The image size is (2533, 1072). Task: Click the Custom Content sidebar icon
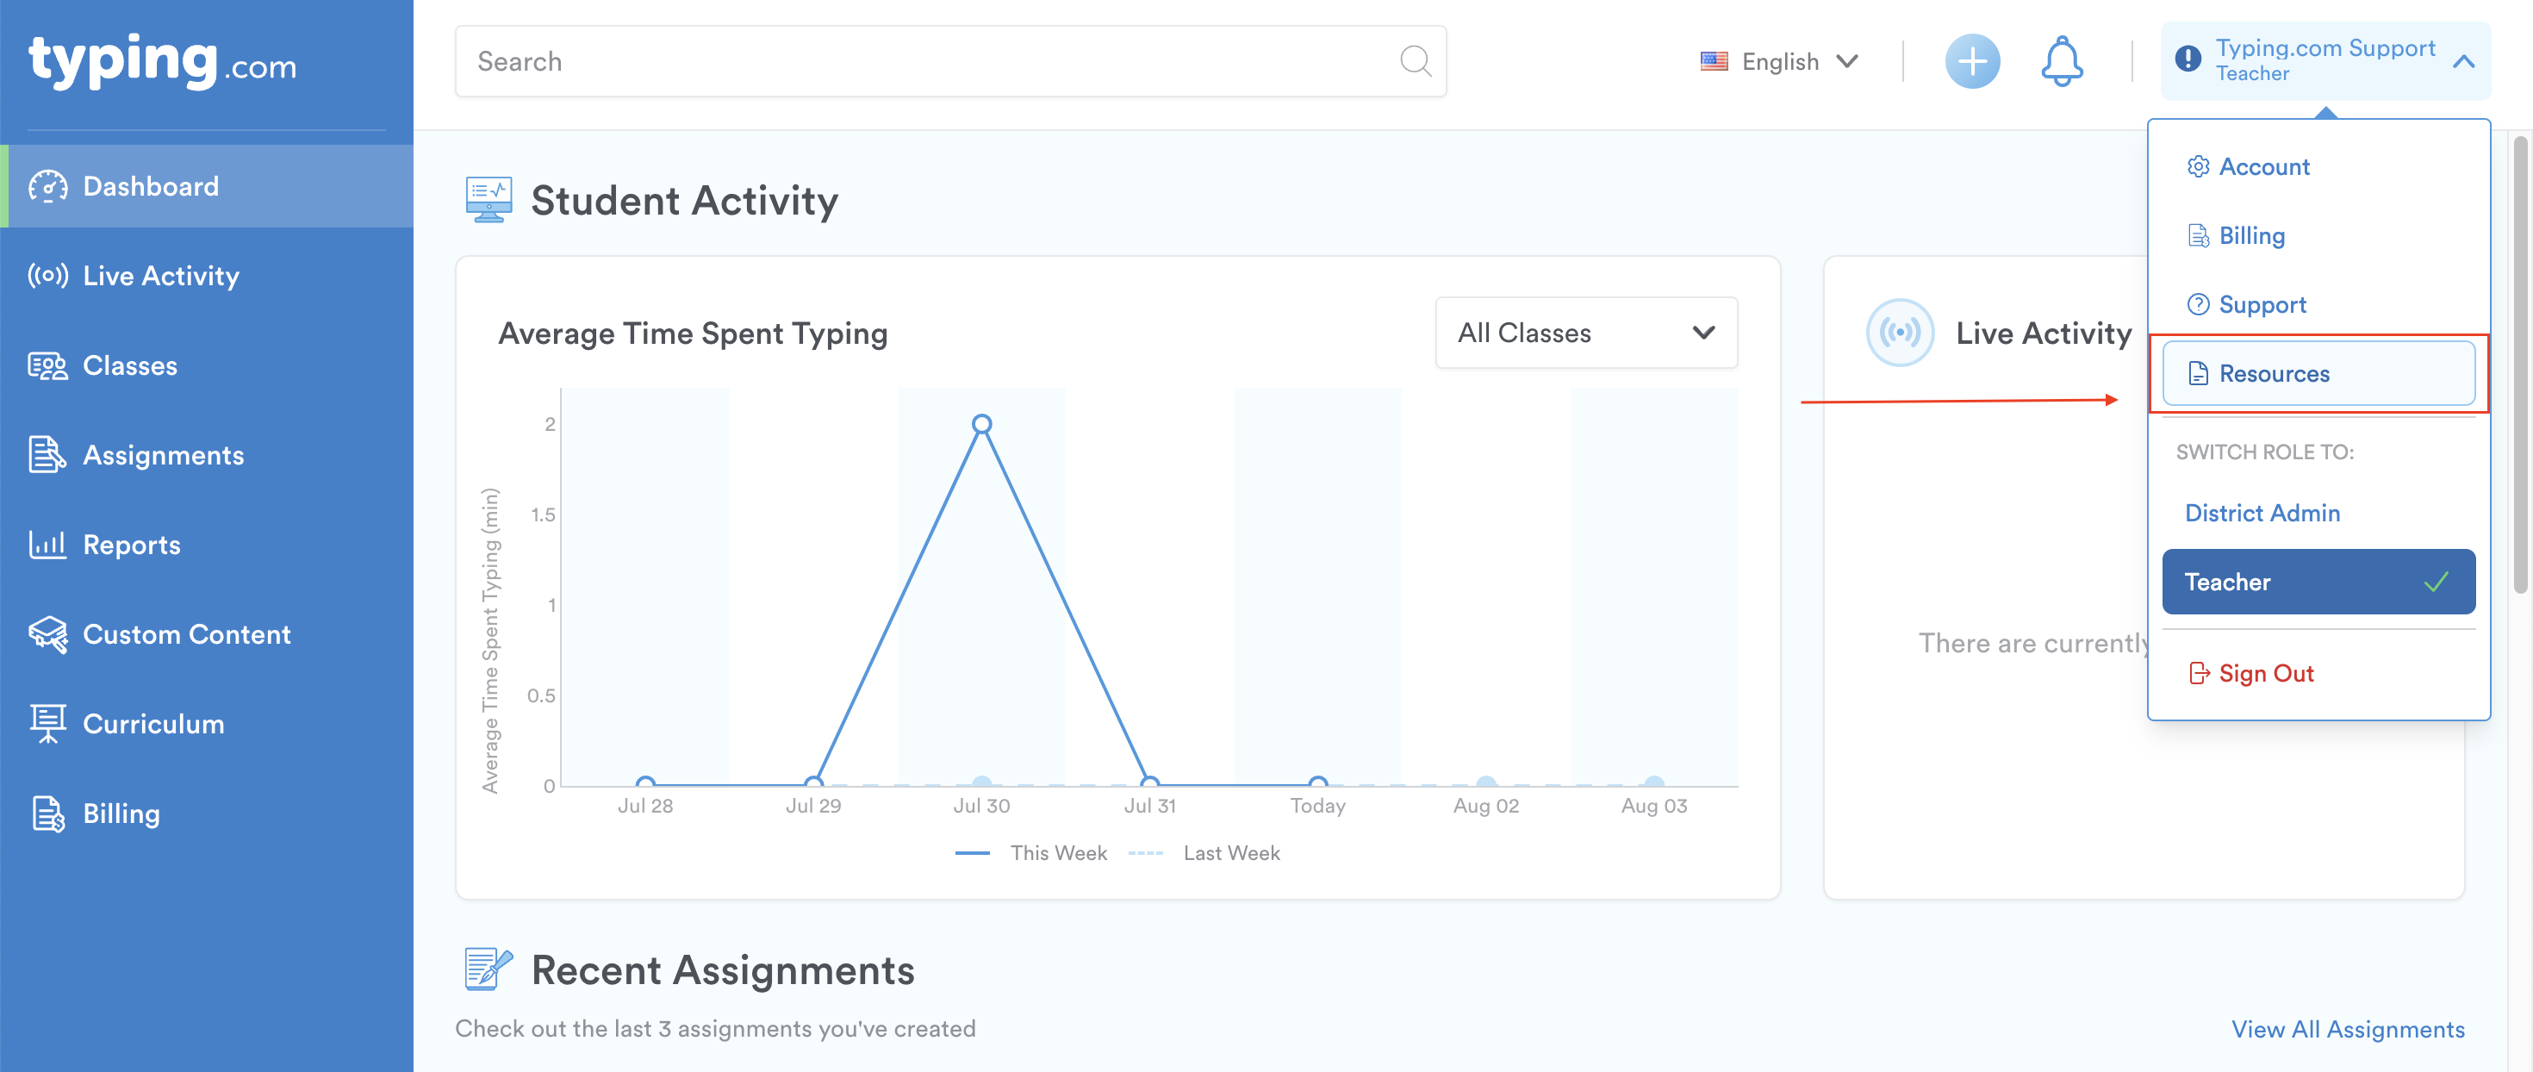(47, 634)
